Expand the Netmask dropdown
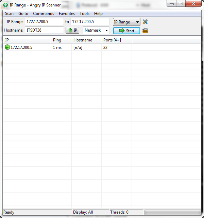Viewport: 204px width, 218px height. click(x=96, y=30)
